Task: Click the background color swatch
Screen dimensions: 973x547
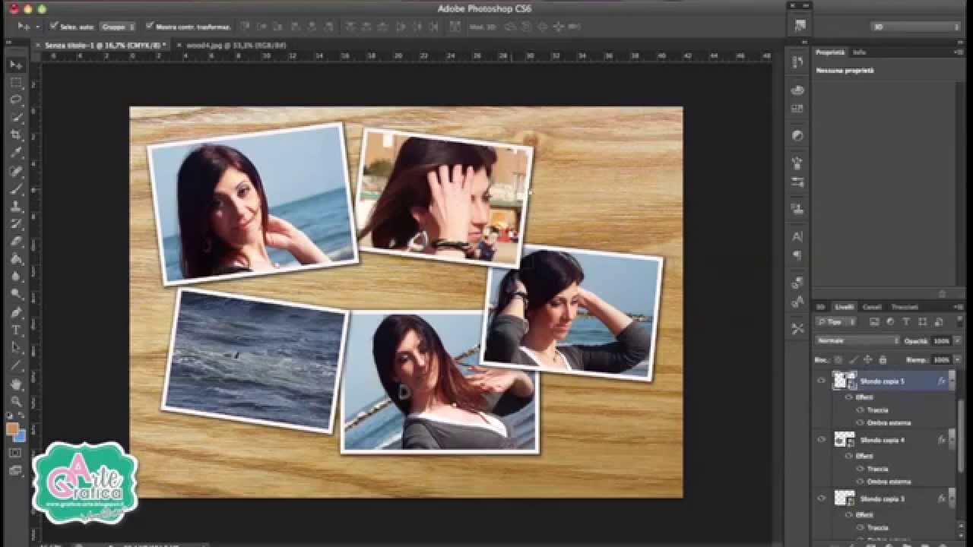Action: pyautogui.click(x=20, y=436)
